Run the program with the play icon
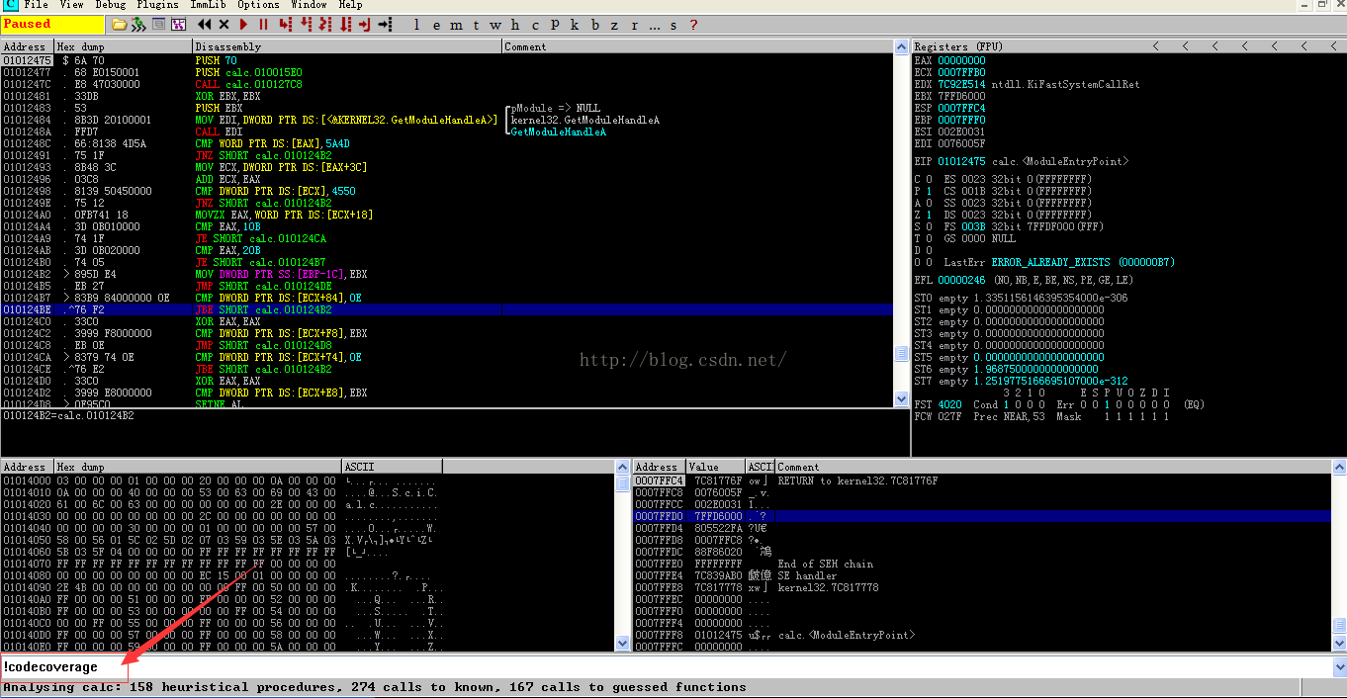 243,24
